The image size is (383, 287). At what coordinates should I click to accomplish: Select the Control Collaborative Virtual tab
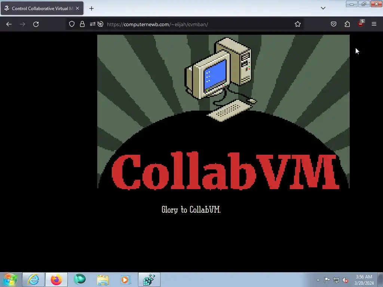[x=42, y=8]
